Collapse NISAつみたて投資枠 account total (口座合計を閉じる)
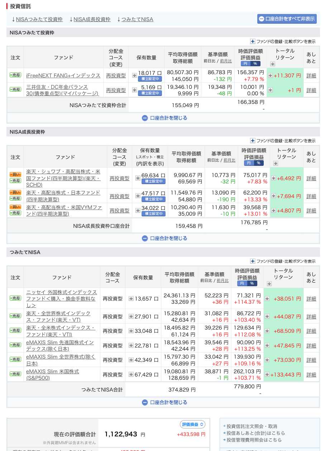This screenshot has width=325, height=451. coord(164,118)
